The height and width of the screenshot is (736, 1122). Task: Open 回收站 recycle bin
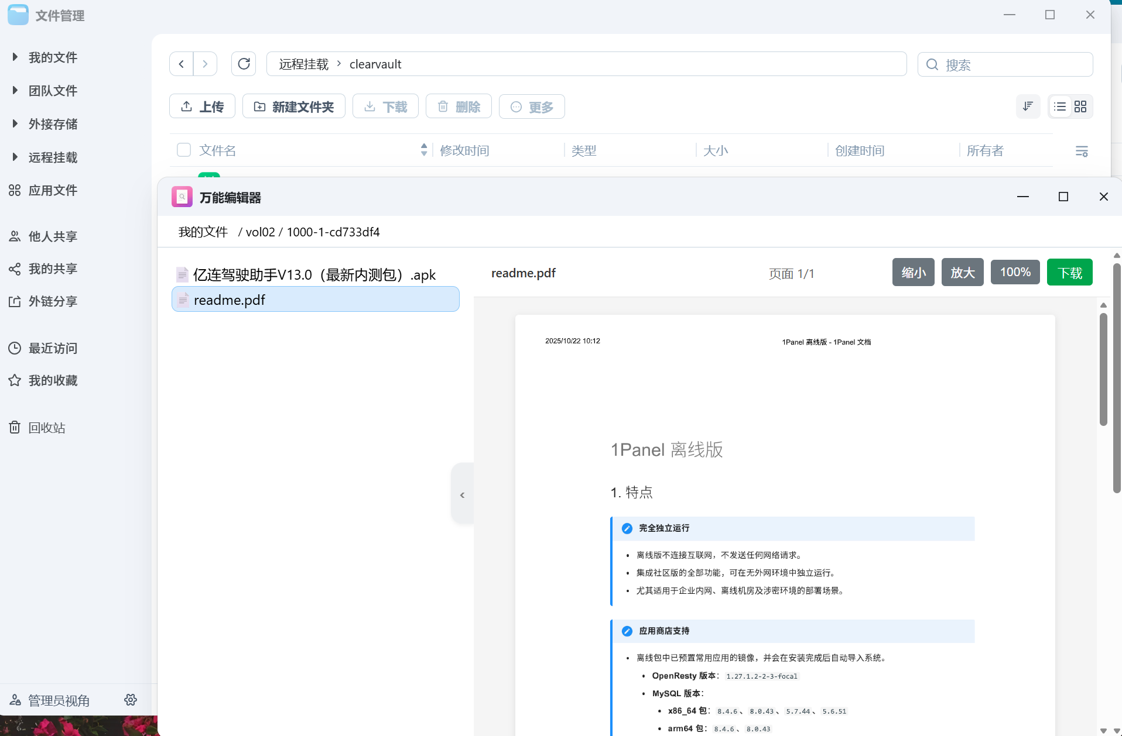(47, 428)
